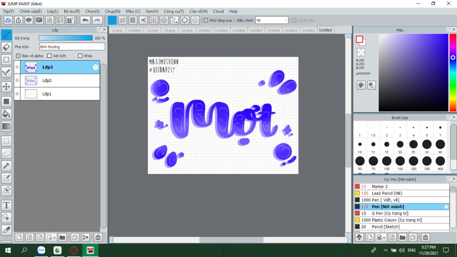The height and width of the screenshot is (257, 457).
Task: Adjust the Độ trong opacity slider
Action: [x=66, y=38]
